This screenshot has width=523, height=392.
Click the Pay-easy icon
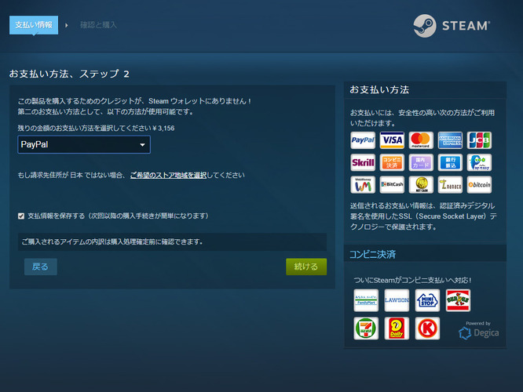[x=479, y=162]
